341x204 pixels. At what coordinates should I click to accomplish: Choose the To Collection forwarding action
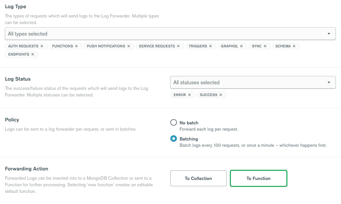click(198, 178)
